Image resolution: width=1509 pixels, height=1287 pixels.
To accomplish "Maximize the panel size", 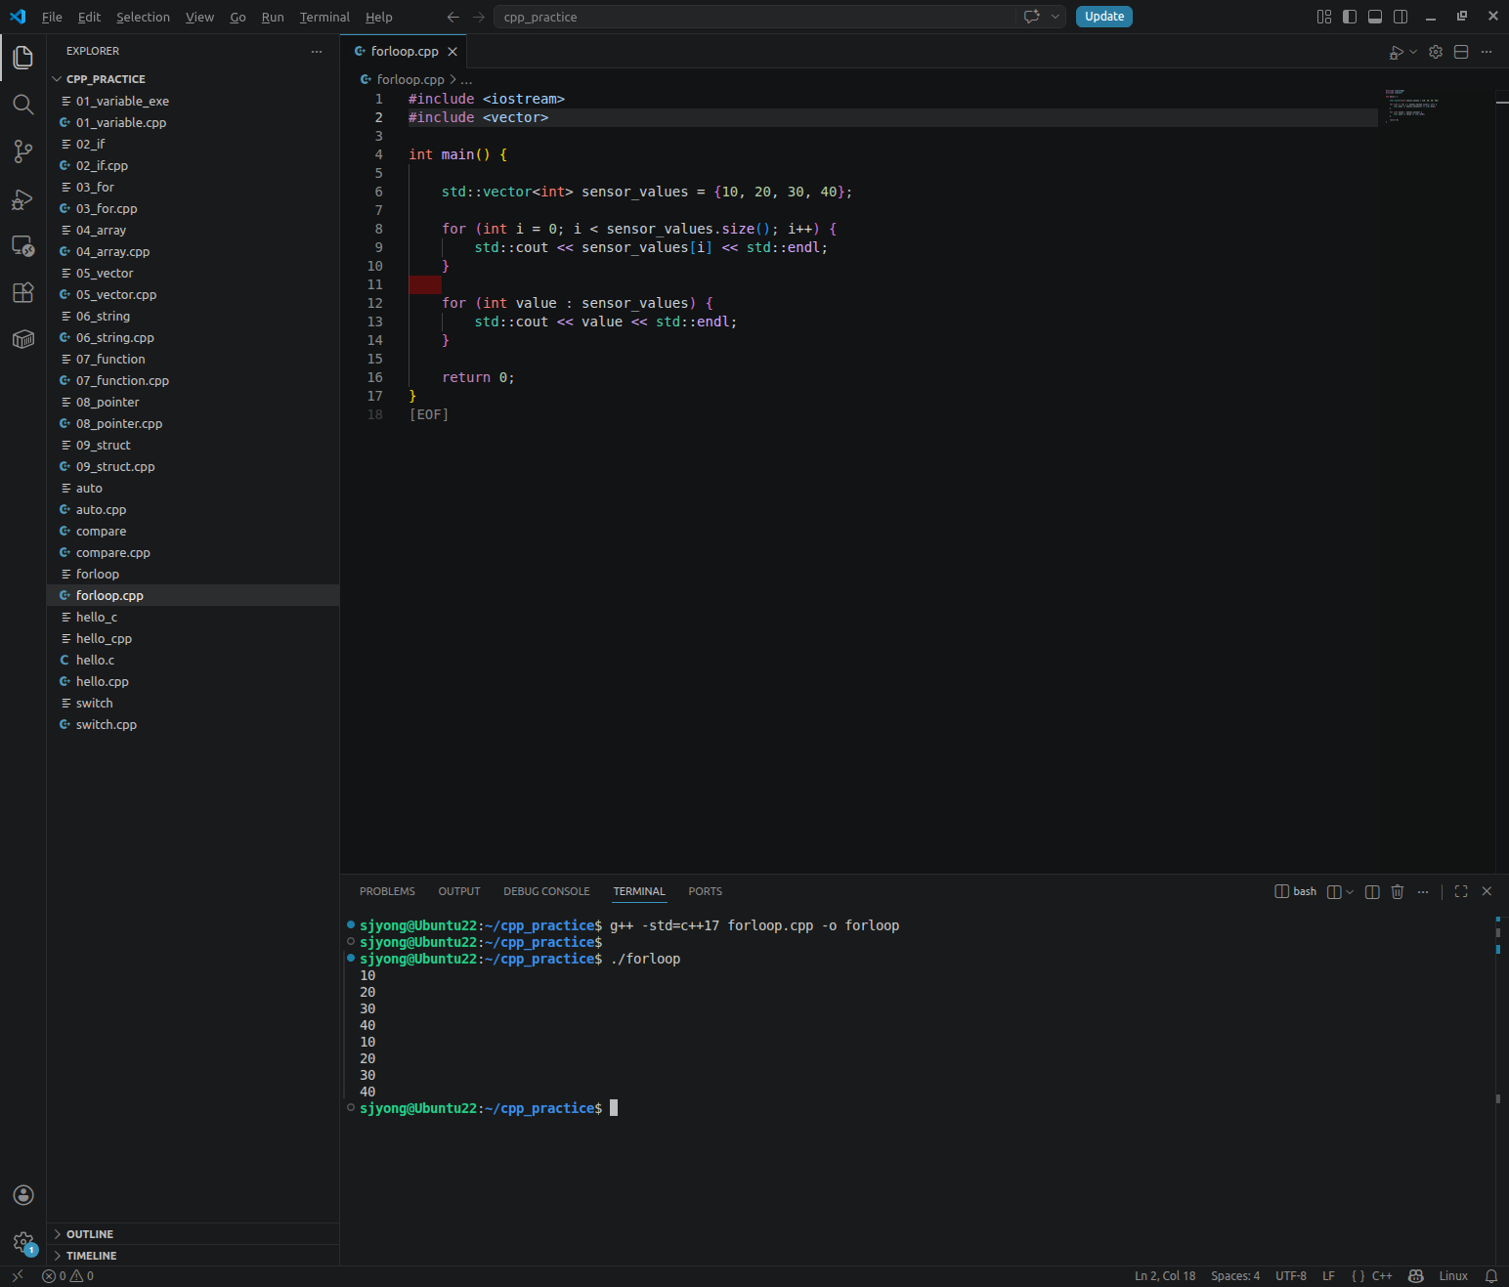I will point(1461,891).
